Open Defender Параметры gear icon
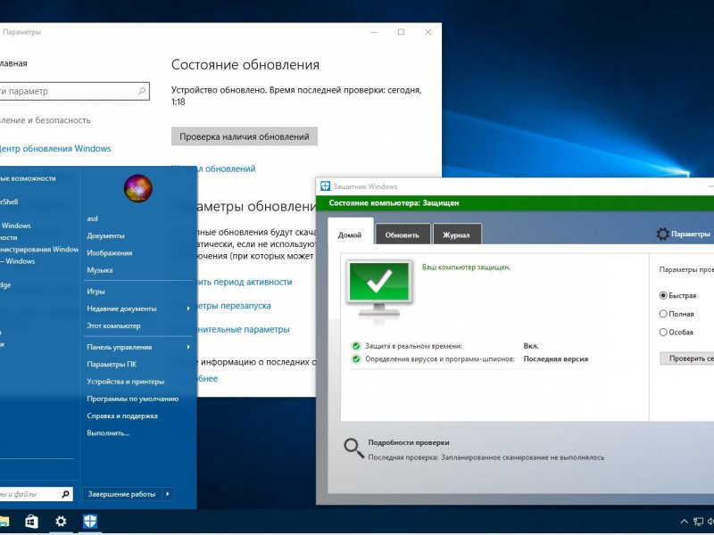The height and width of the screenshot is (535, 714). click(x=662, y=234)
